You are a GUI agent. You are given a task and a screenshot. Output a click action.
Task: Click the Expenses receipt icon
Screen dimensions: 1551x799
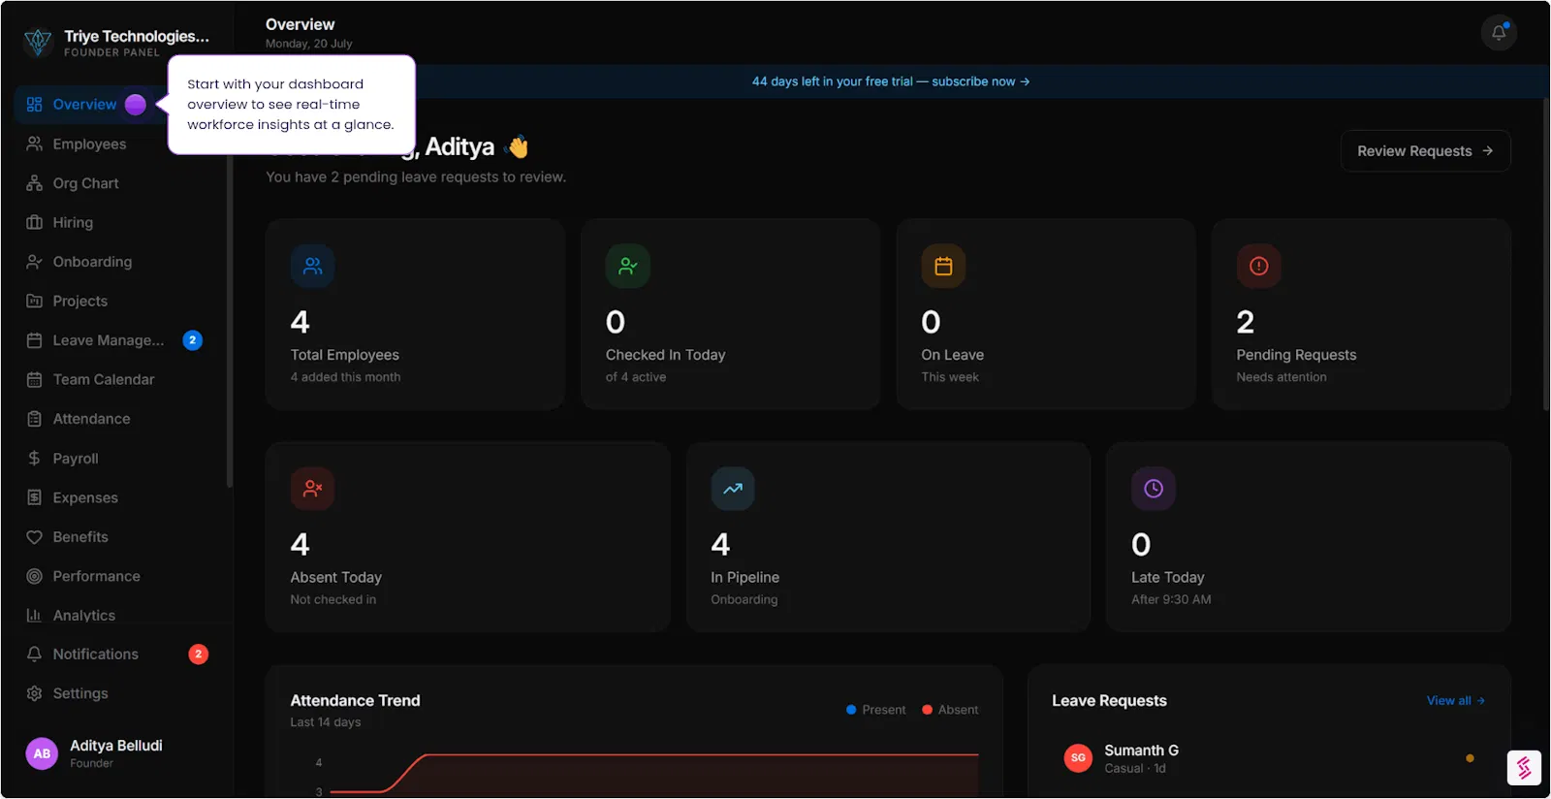[35, 497]
